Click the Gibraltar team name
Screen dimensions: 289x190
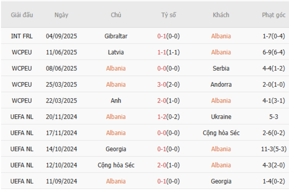click(116, 36)
